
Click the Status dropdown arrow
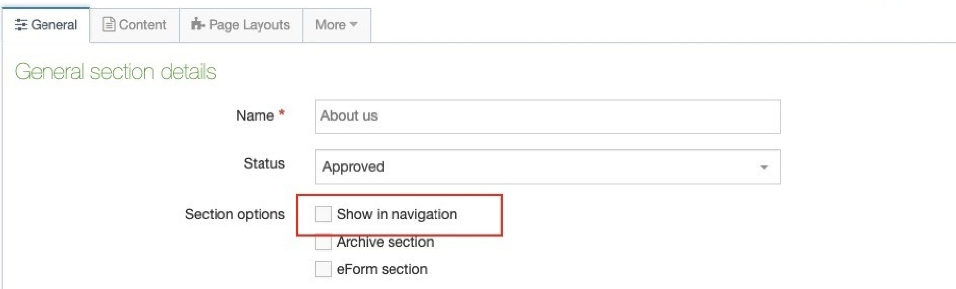(x=764, y=167)
